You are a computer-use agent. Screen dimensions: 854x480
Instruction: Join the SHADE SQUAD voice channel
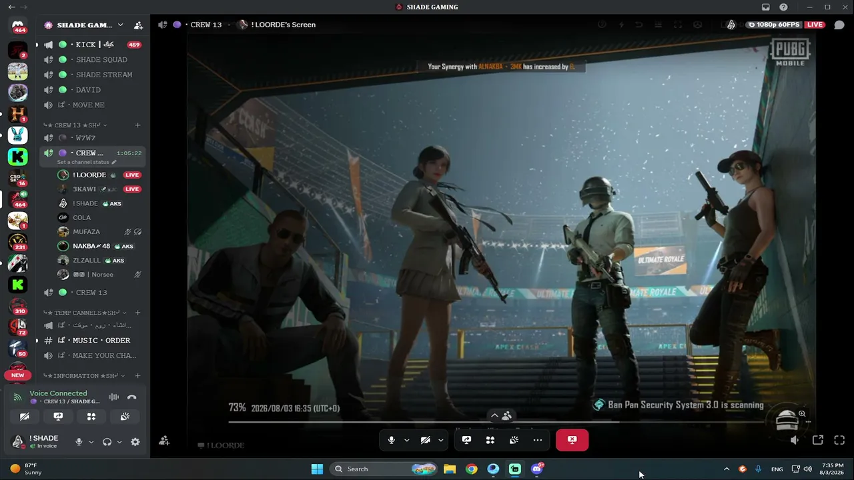92,60
